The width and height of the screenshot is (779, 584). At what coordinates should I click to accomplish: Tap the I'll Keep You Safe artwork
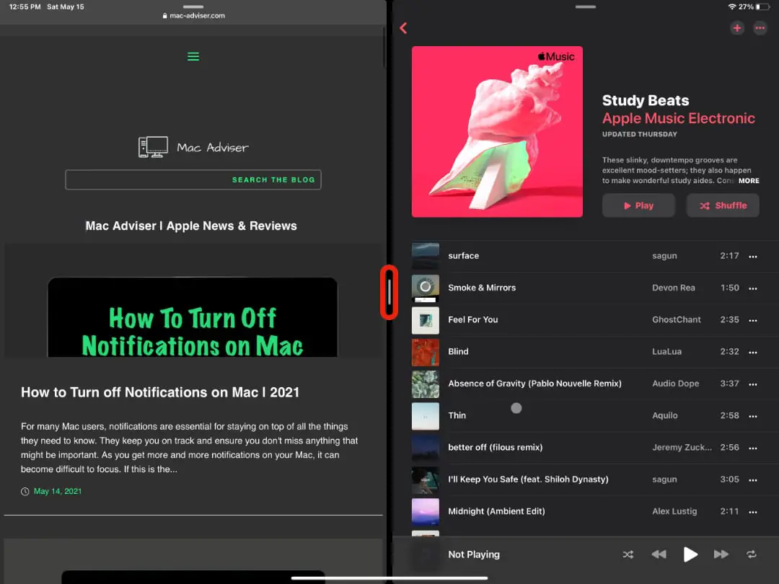(x=426, y=479)
